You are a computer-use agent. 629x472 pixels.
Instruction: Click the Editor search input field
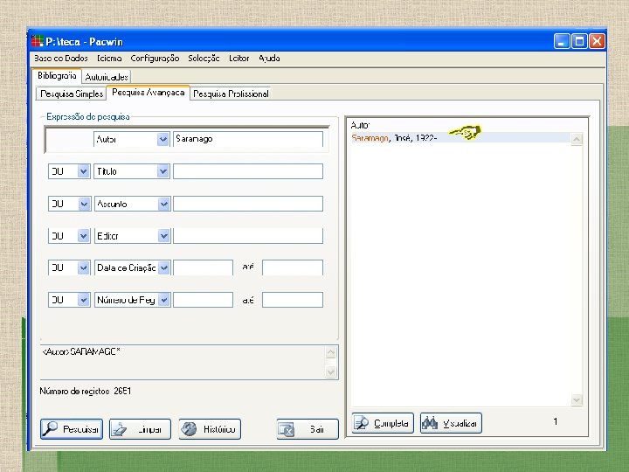pyautogui.click(x=248, y=236)
